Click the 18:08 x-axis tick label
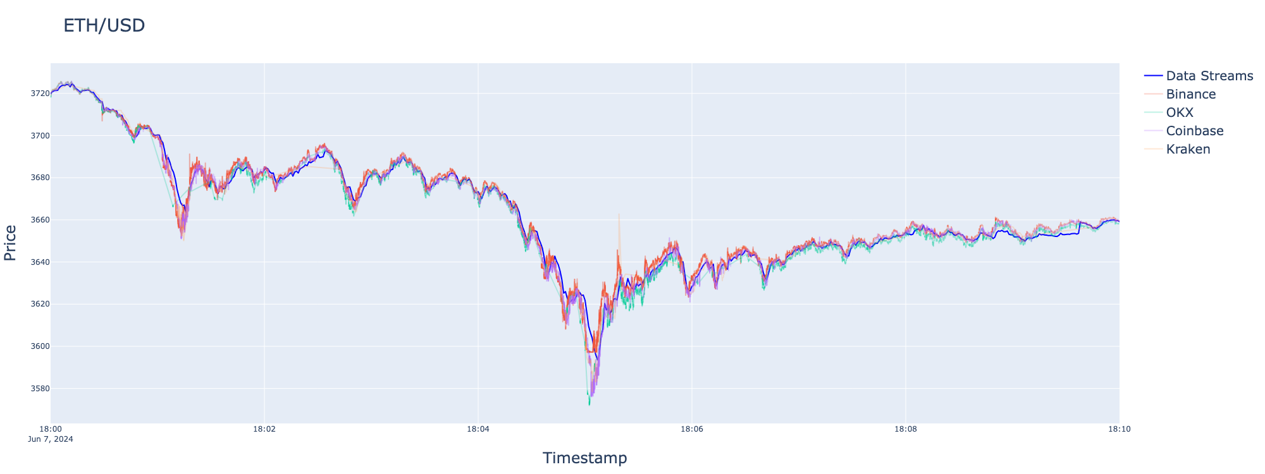This screenshot has width=1265, height=474. (x=906, y=429)
